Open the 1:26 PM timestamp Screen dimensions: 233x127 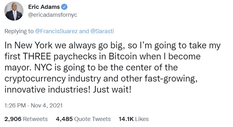pos(15,106)
